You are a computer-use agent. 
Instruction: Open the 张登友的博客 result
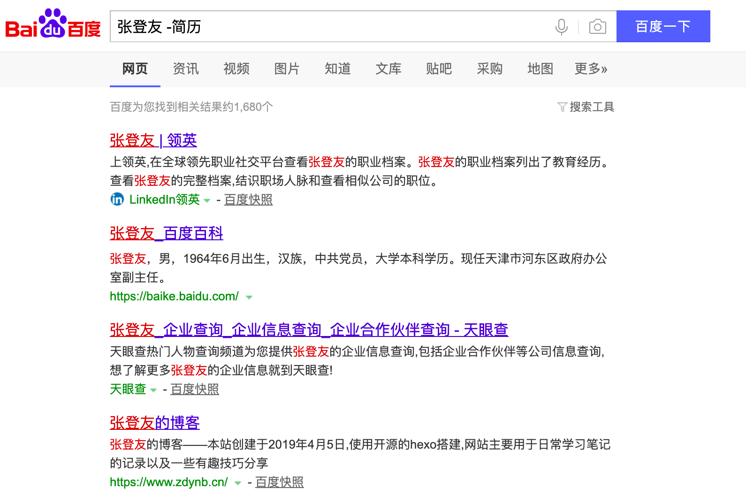pos(155,423)
